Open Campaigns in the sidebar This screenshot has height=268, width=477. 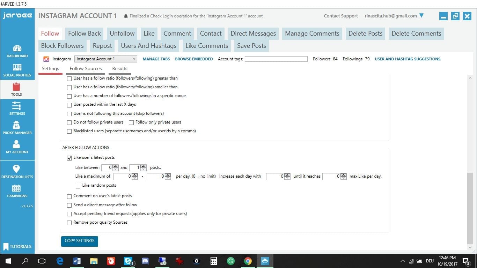(x=17, y=191)
